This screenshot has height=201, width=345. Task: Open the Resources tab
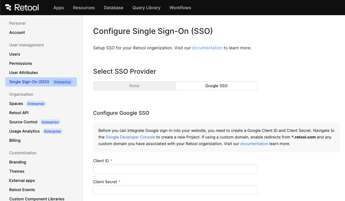point(84,8)
